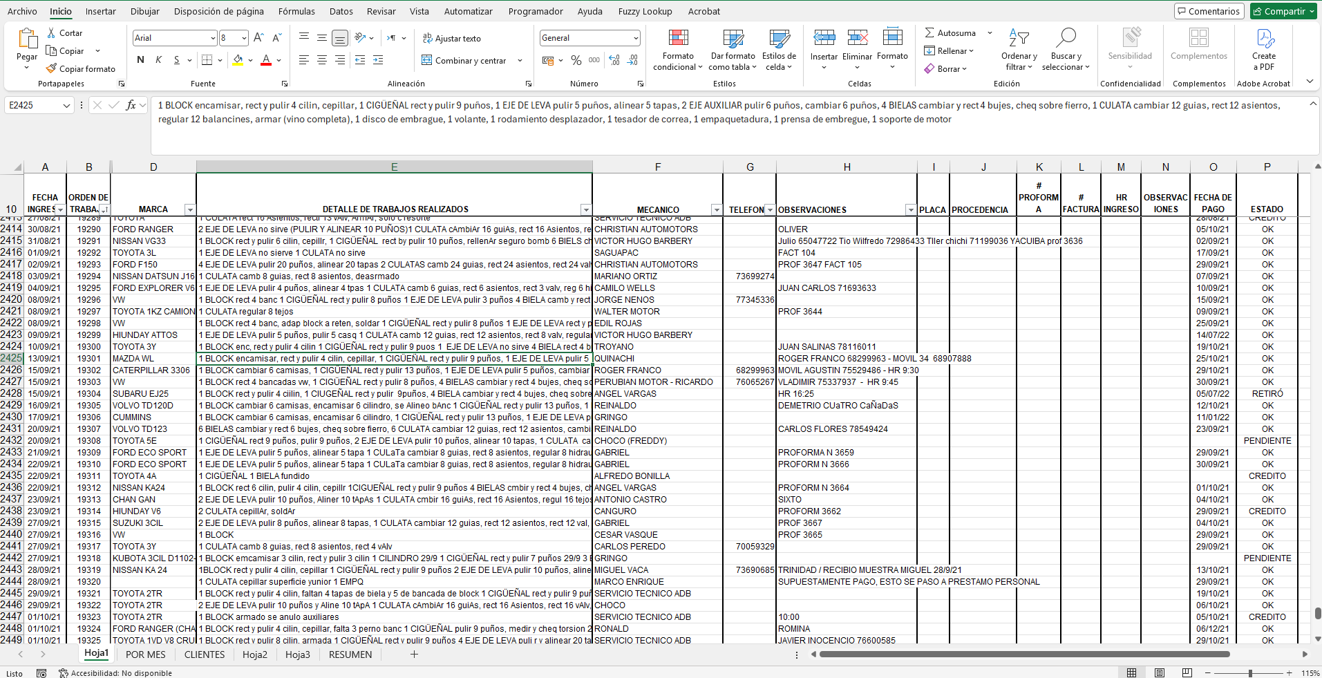Apply percent style format

(576, 60)
